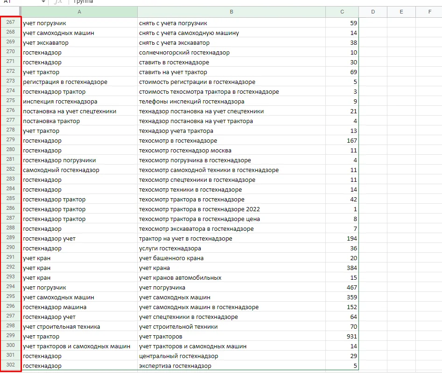Screen dimensions: 442x373
Task: Click column A cell 'самоходный гостехнадзор'
Action: 79,170
